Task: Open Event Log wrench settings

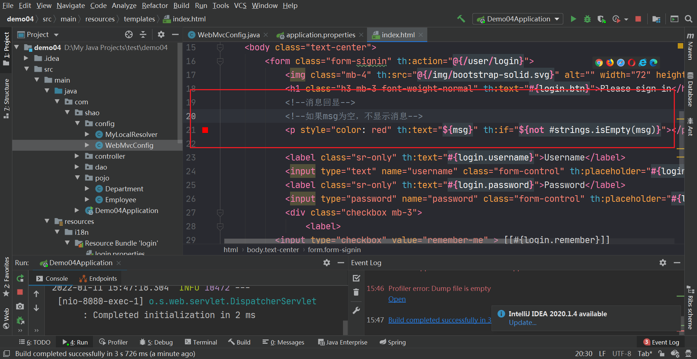Action: 356,310
